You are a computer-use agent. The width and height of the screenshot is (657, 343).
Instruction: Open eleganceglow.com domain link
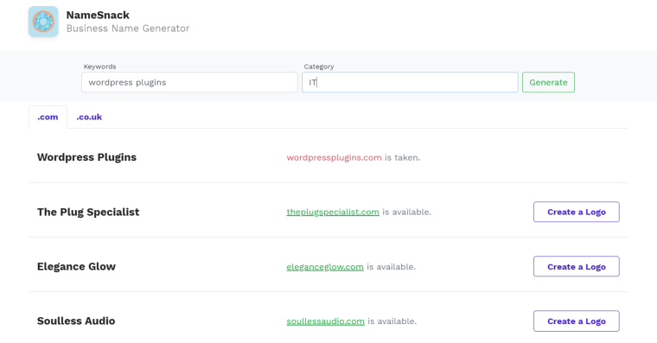(x=325, y=267)
